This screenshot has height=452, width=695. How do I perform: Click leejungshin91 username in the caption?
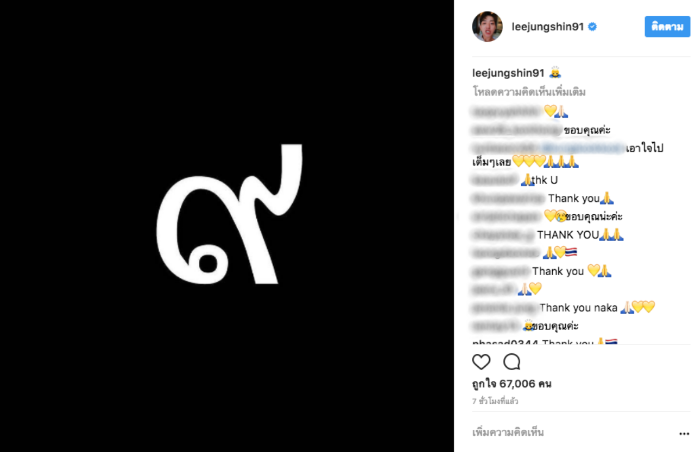[x=508, y=73]
